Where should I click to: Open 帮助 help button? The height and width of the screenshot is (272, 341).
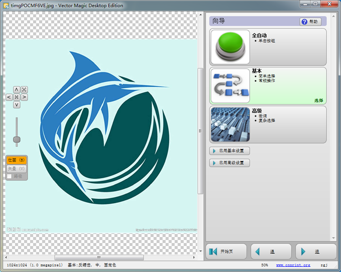(311, 21)
